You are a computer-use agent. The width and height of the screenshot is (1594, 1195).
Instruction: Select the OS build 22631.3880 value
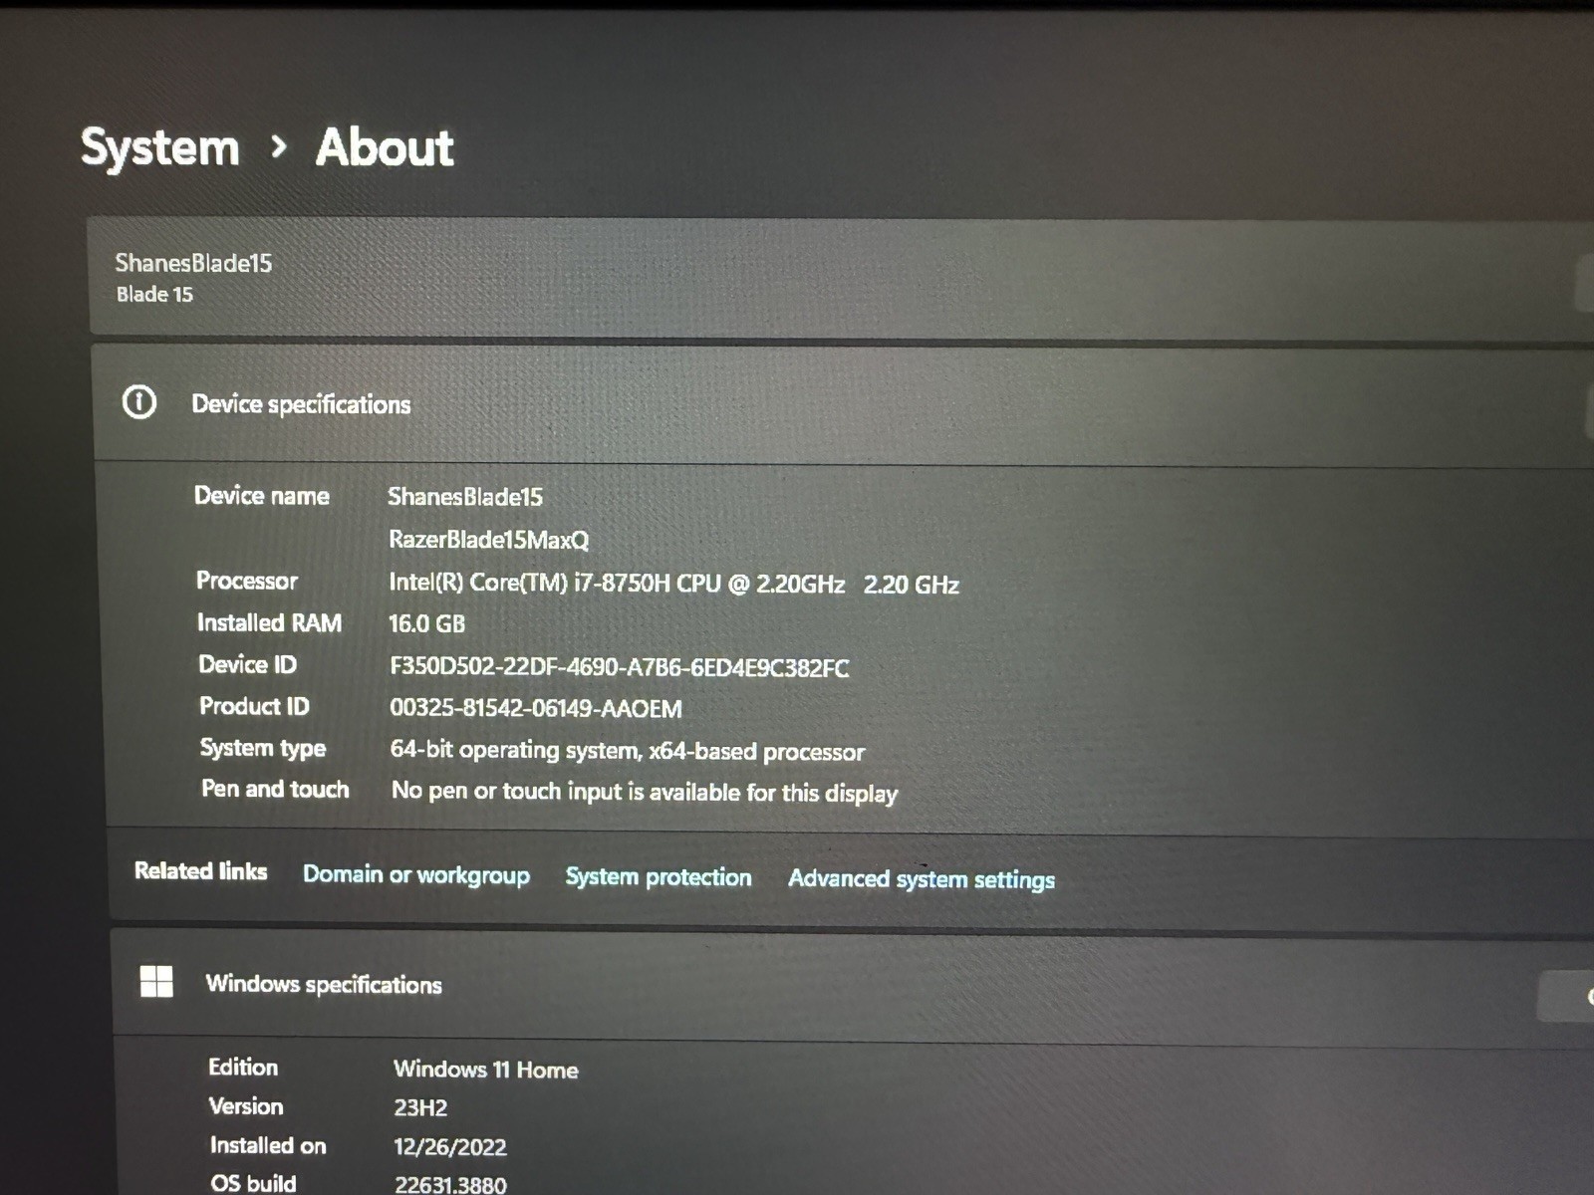click(x=450, y=1185)
